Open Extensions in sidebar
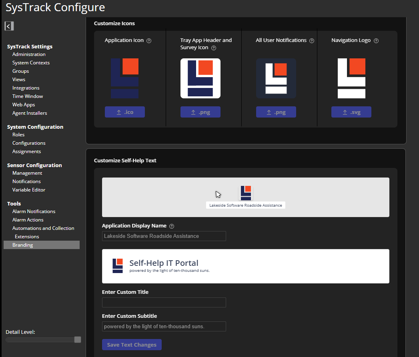 coord(27,237)
